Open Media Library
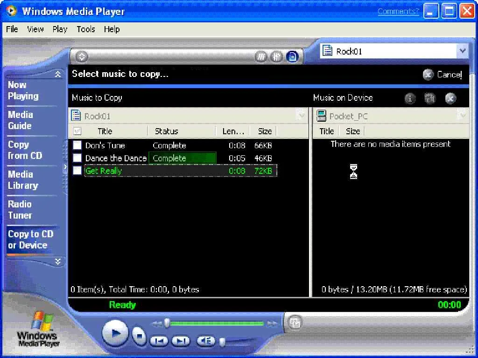The image size is (478, 358). click(23, 180)
